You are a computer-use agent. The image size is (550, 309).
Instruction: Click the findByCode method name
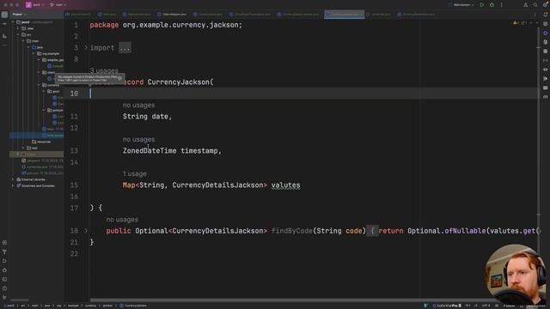pos(292,231)
